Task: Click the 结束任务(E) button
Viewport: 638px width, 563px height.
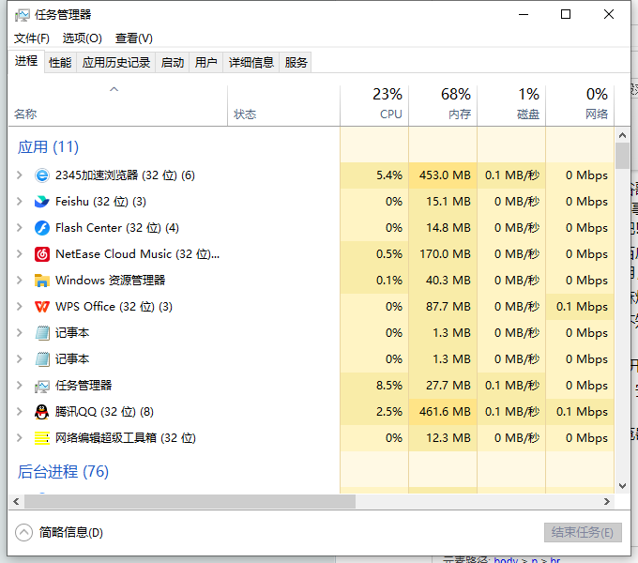Action: [583, 532]
